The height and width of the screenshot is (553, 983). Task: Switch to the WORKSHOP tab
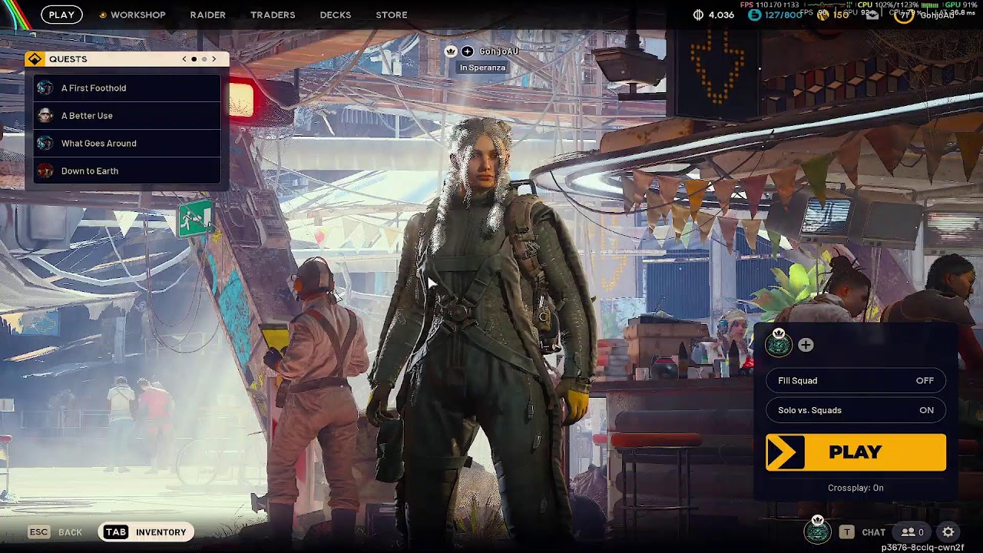click(x=137, y=15)
